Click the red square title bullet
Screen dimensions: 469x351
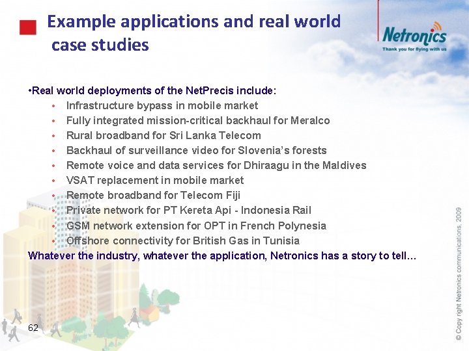(x=28, y=27)
